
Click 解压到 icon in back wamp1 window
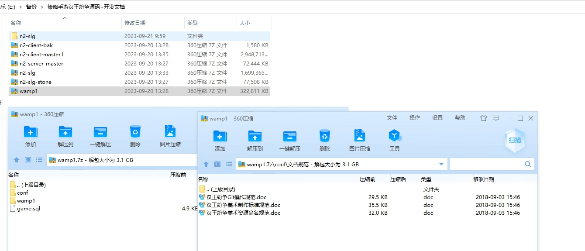pyautogui.click(x=65, y=131)
